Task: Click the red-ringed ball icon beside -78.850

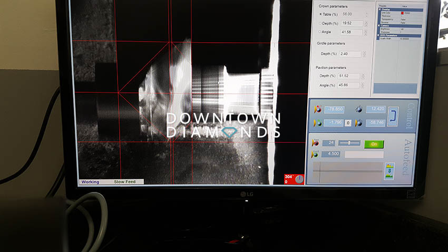Action: (x=318, y=110)
